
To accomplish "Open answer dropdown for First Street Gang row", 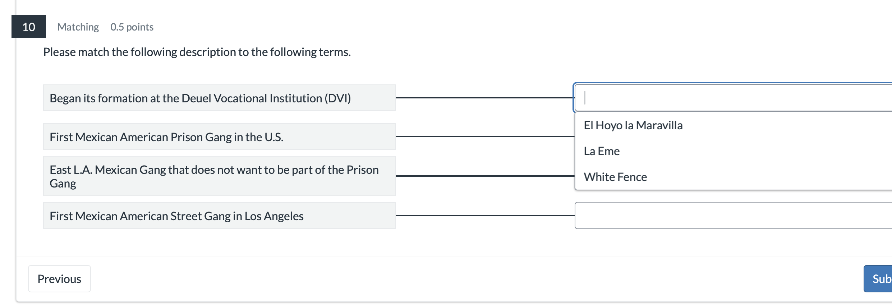I will tap(733, 215).
